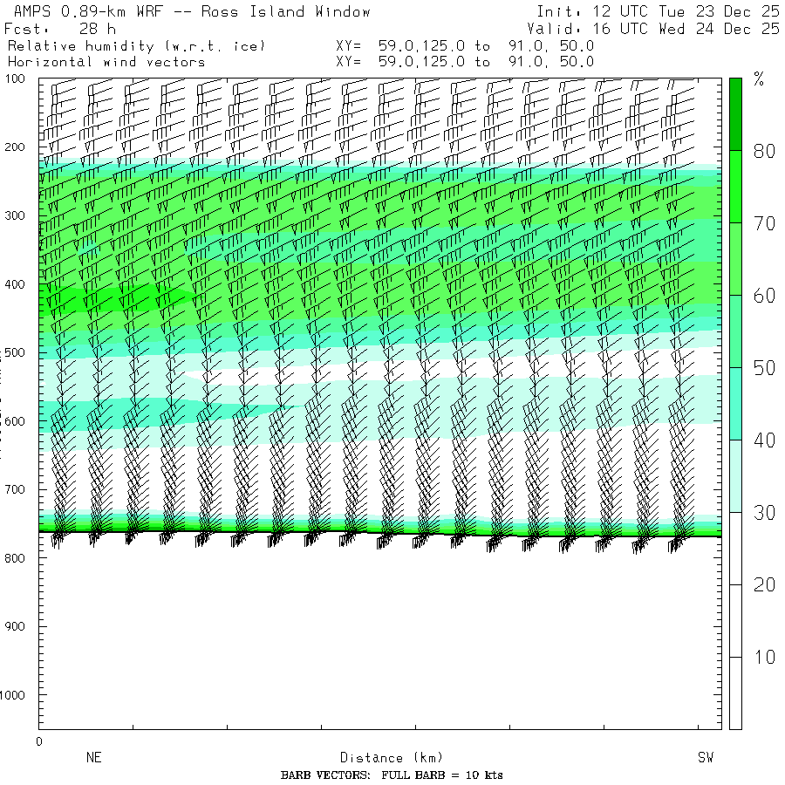This screenshot has height=785, width=785.
Task: Click the 'NE' endpoint label
Action: [x=94, y=758]
